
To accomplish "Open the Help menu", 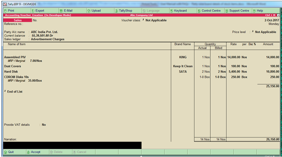I will [x=266, y=10].
